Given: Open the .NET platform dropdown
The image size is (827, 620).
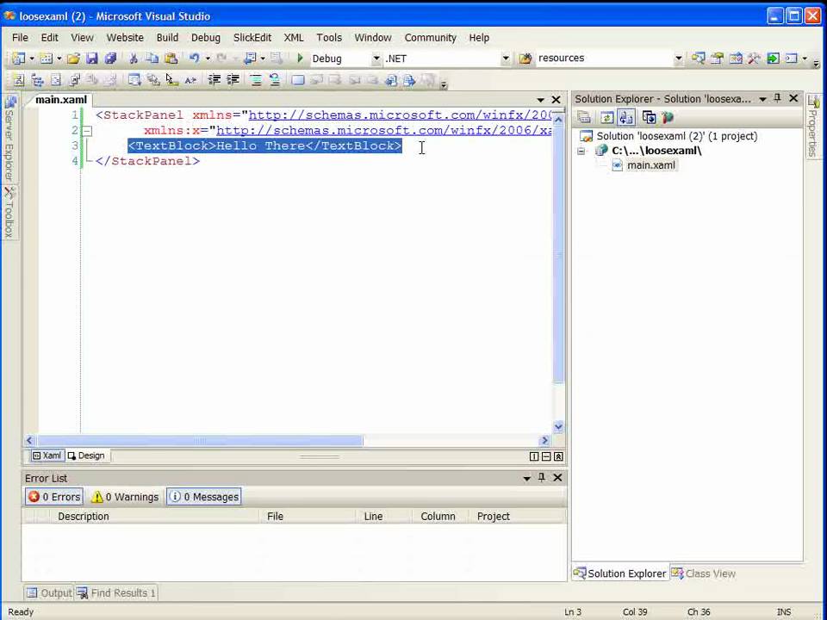Looking at the screenshot, I should pyautogui.click(x=506, y=59).
